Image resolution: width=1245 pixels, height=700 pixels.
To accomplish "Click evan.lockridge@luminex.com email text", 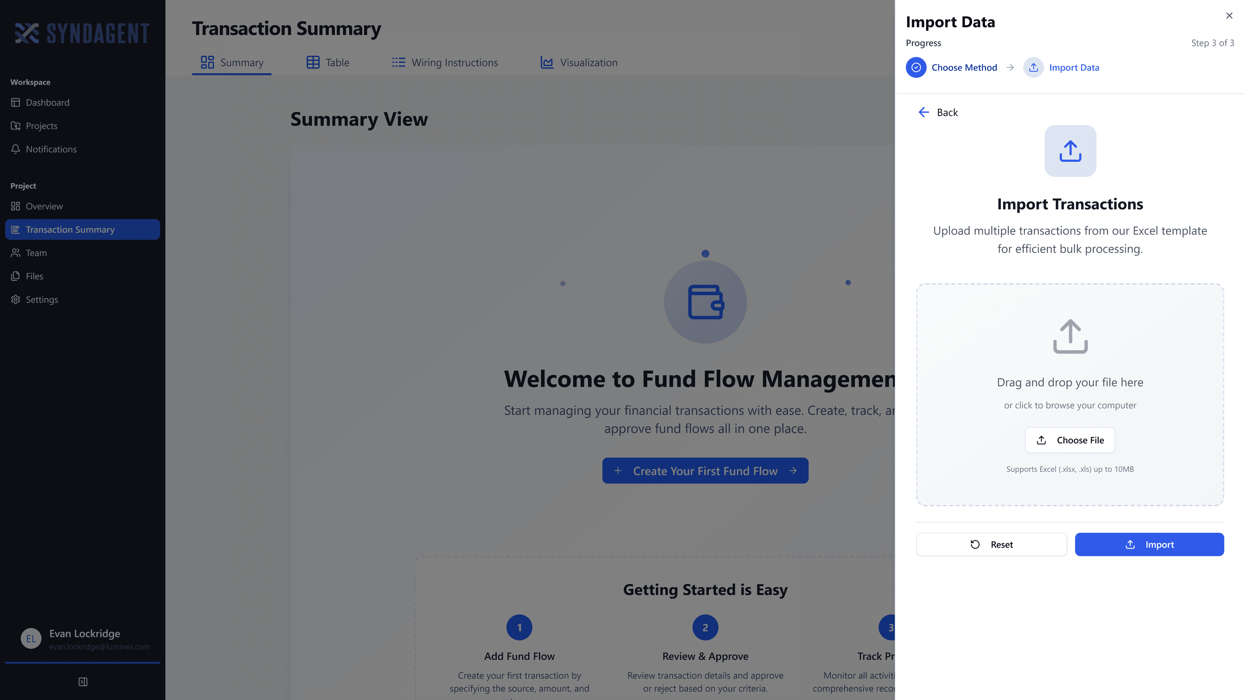I will click(x=99, y=647).
